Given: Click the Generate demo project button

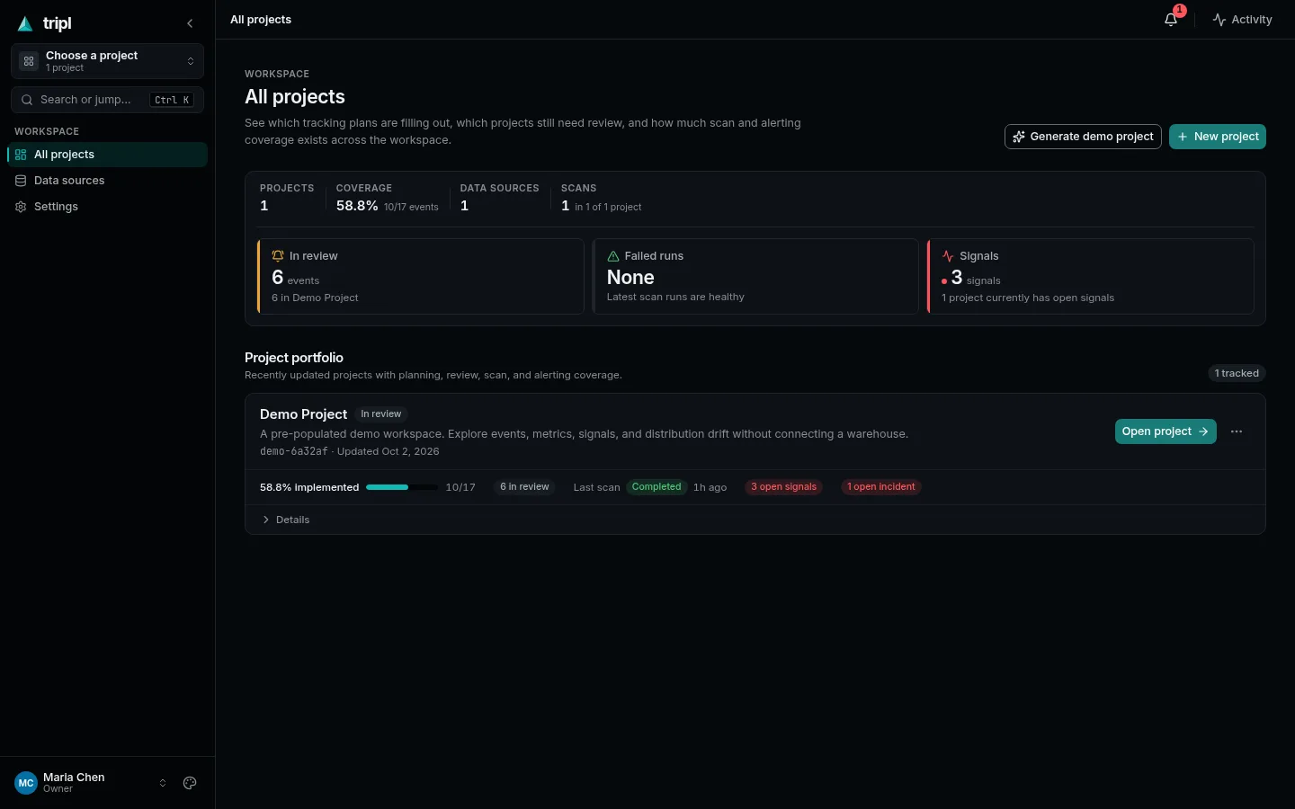Looking at the screenshot, I should coord(1083,137).
